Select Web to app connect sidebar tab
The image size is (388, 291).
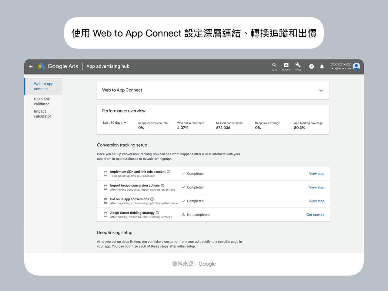coord(44,86)
